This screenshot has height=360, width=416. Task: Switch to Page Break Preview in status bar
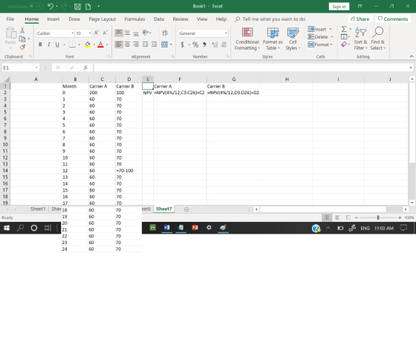pos(348,217)
